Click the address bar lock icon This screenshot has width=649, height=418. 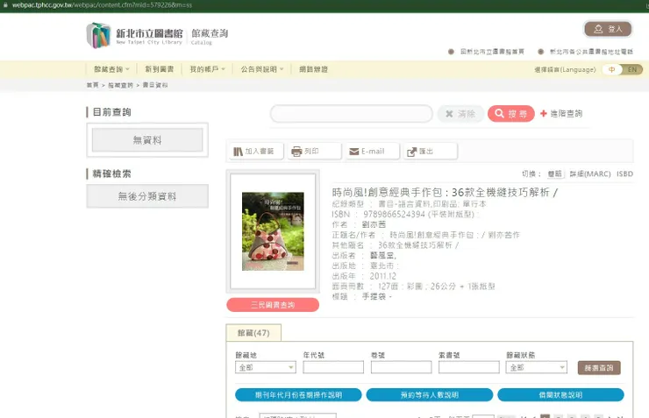click(5, 5)
